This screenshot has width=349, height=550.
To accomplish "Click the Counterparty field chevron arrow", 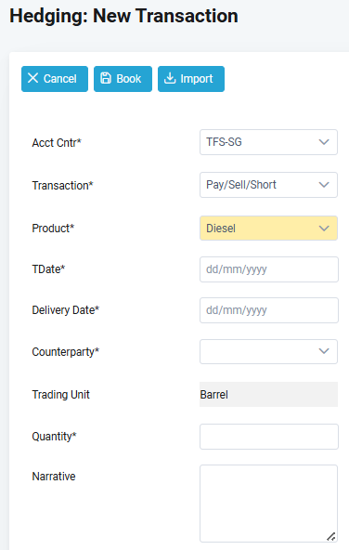I will (324, 351).
